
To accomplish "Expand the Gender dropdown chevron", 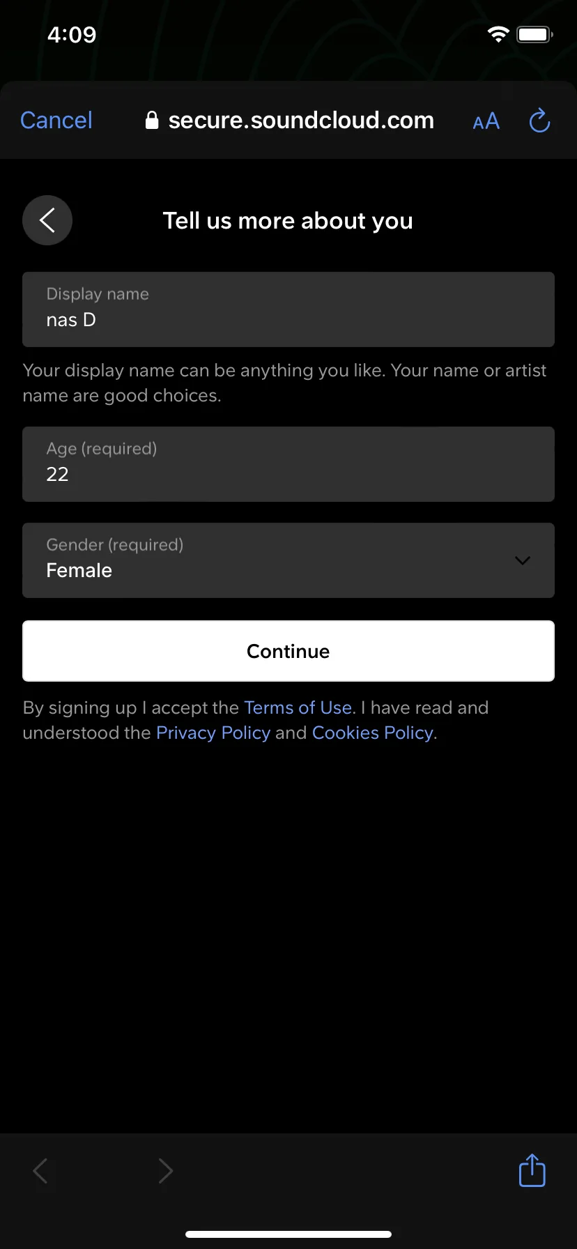I will (x=523, y=560).
